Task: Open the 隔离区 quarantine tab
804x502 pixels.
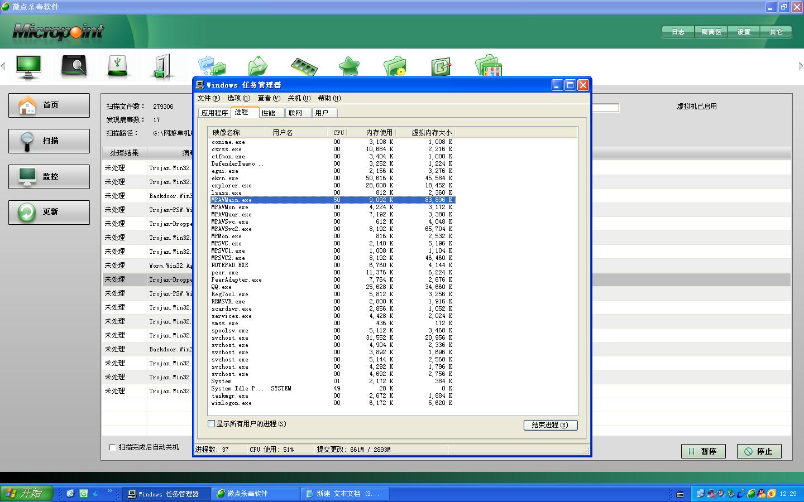Action: (711, 32)
